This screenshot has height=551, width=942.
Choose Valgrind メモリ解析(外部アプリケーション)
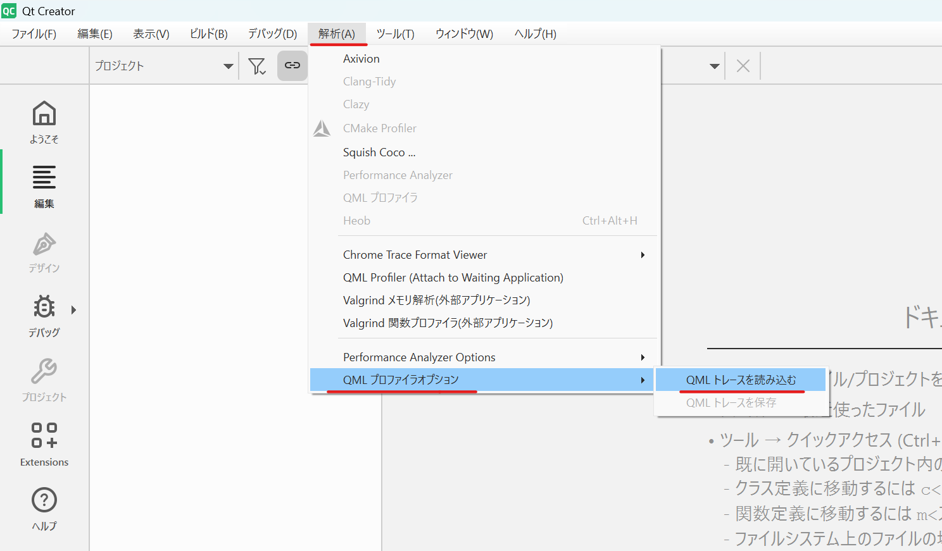click(484, 300)
